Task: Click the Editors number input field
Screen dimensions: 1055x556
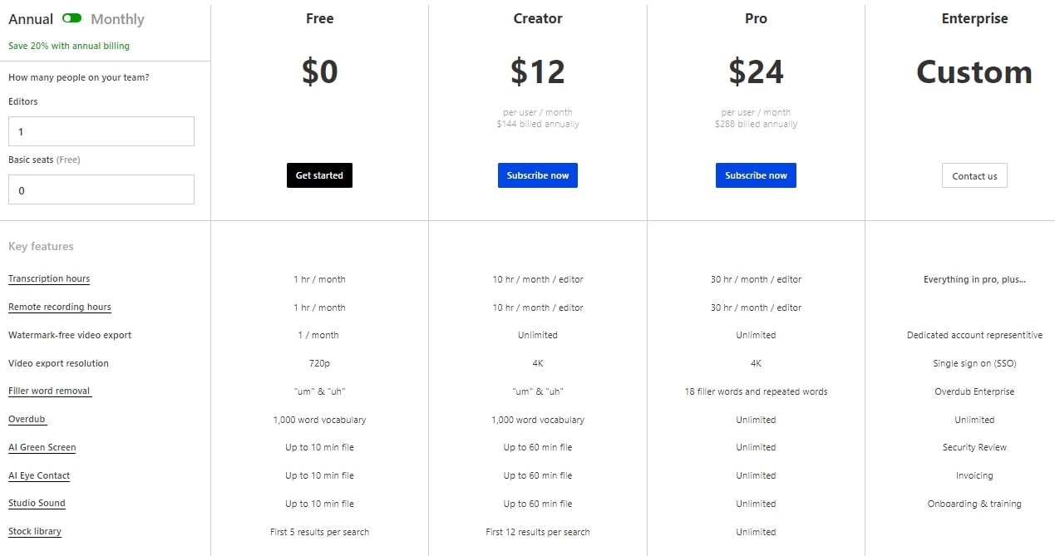Action: click(101, 131)
